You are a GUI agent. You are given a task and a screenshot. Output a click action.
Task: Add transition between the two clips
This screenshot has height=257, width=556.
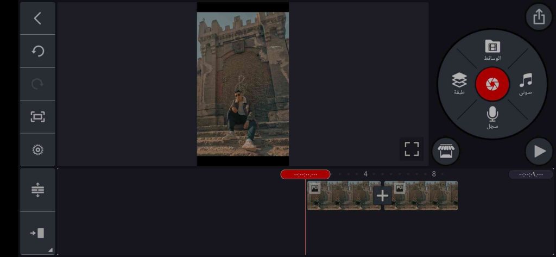[382, 196]
